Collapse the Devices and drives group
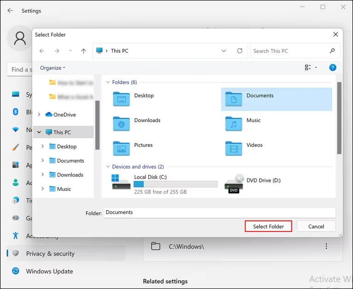This screenshot has height=289, width=353. point(108,167)
